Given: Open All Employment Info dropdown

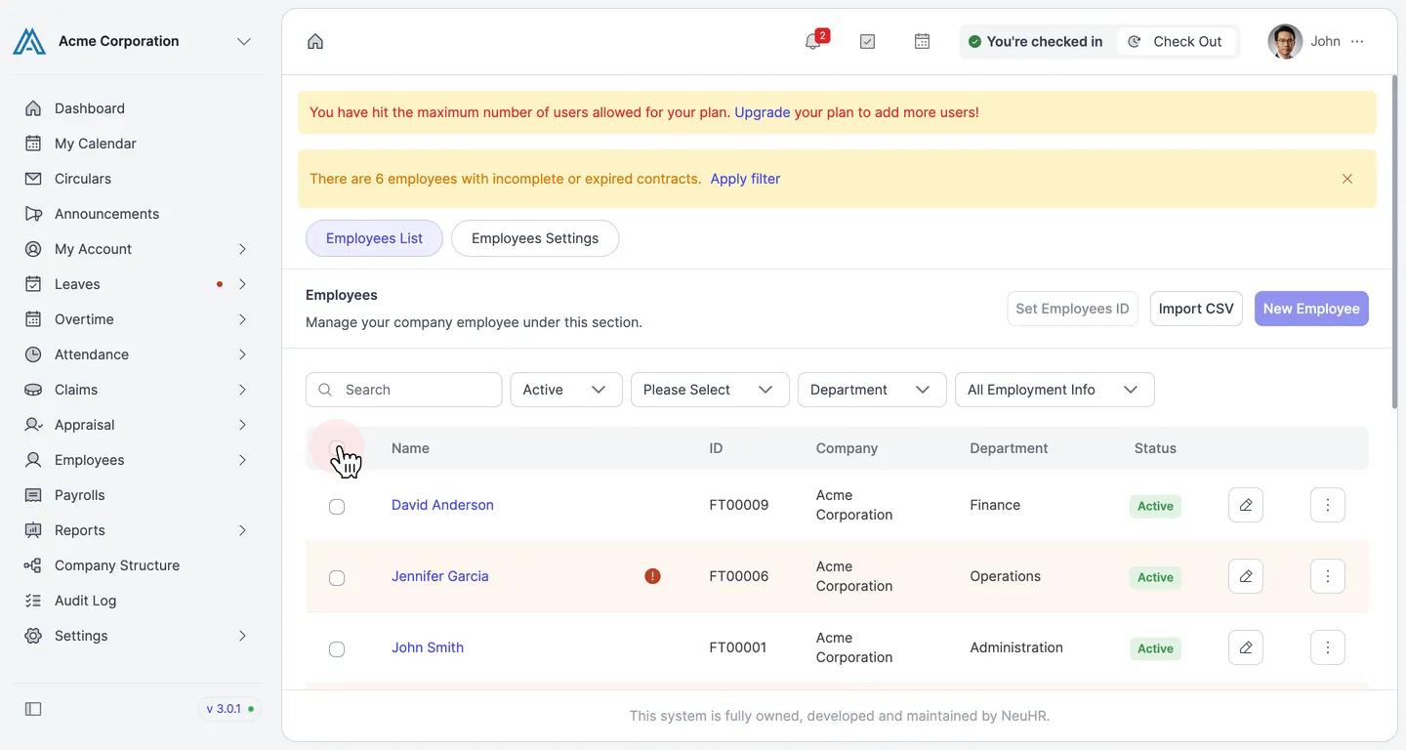Looking at the screenshot, I should click(x=1054, y=390).
